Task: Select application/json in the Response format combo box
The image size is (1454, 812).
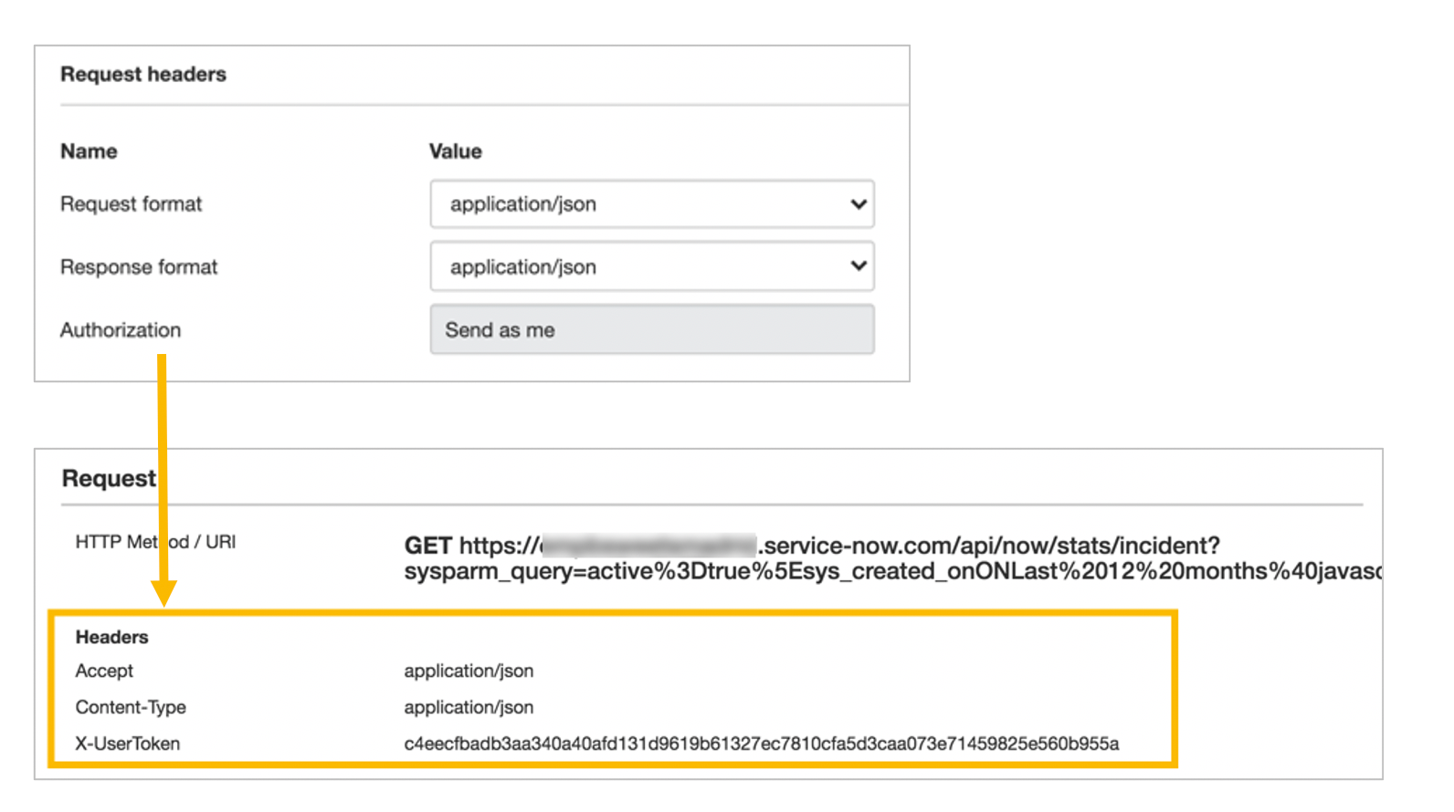Action: point(650,265)
